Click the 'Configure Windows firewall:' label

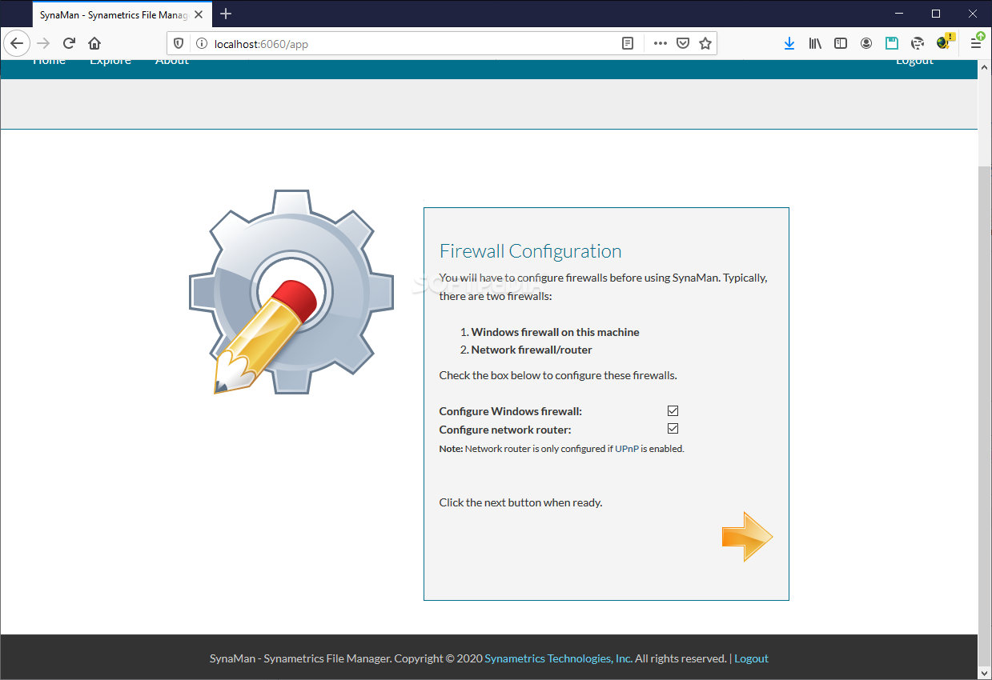511,411
